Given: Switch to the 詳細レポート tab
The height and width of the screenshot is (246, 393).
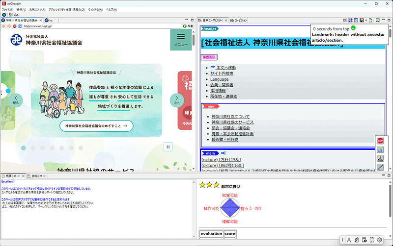Looking at the screenshot, I should [x=37, y=176].
